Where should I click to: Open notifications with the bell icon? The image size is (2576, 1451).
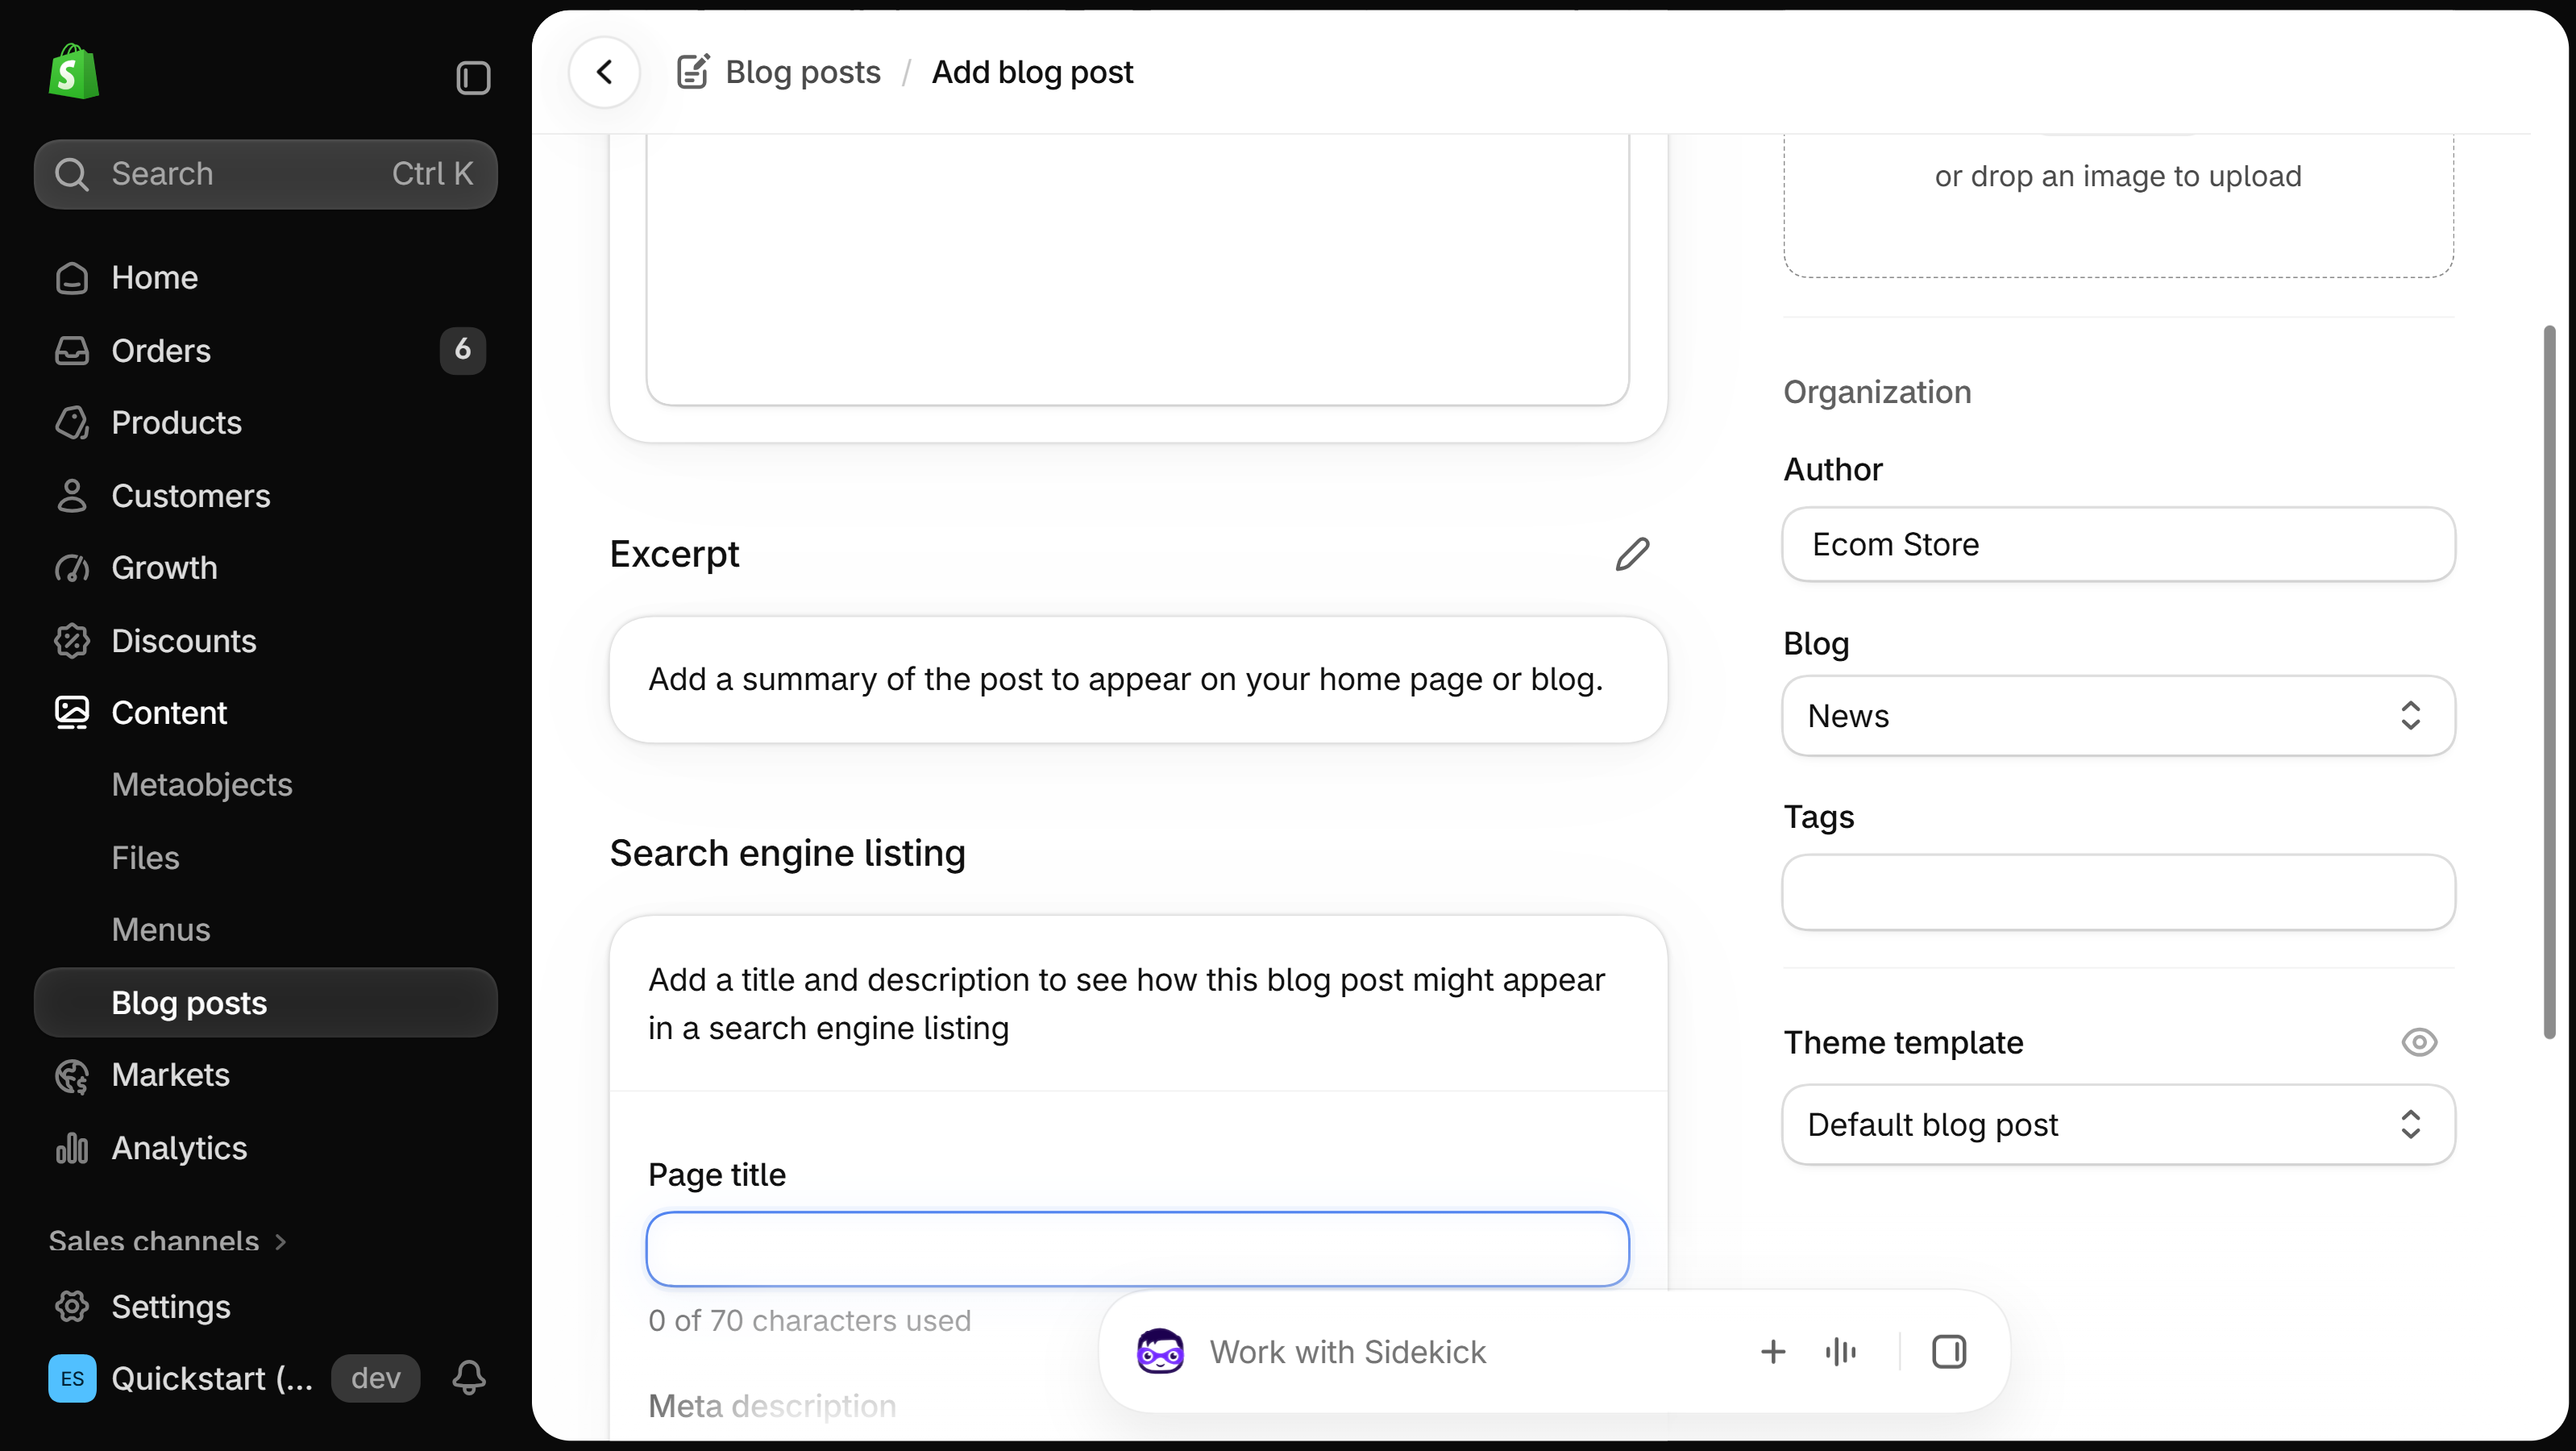tap(469, 1377)
